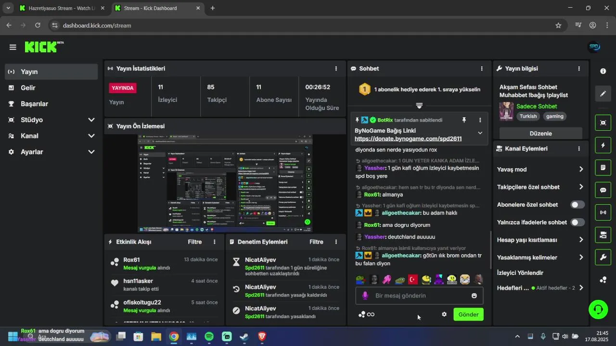
Task: Click Filtre in Denetim Eylemleri panel
Action: click(x=316, y=242)
